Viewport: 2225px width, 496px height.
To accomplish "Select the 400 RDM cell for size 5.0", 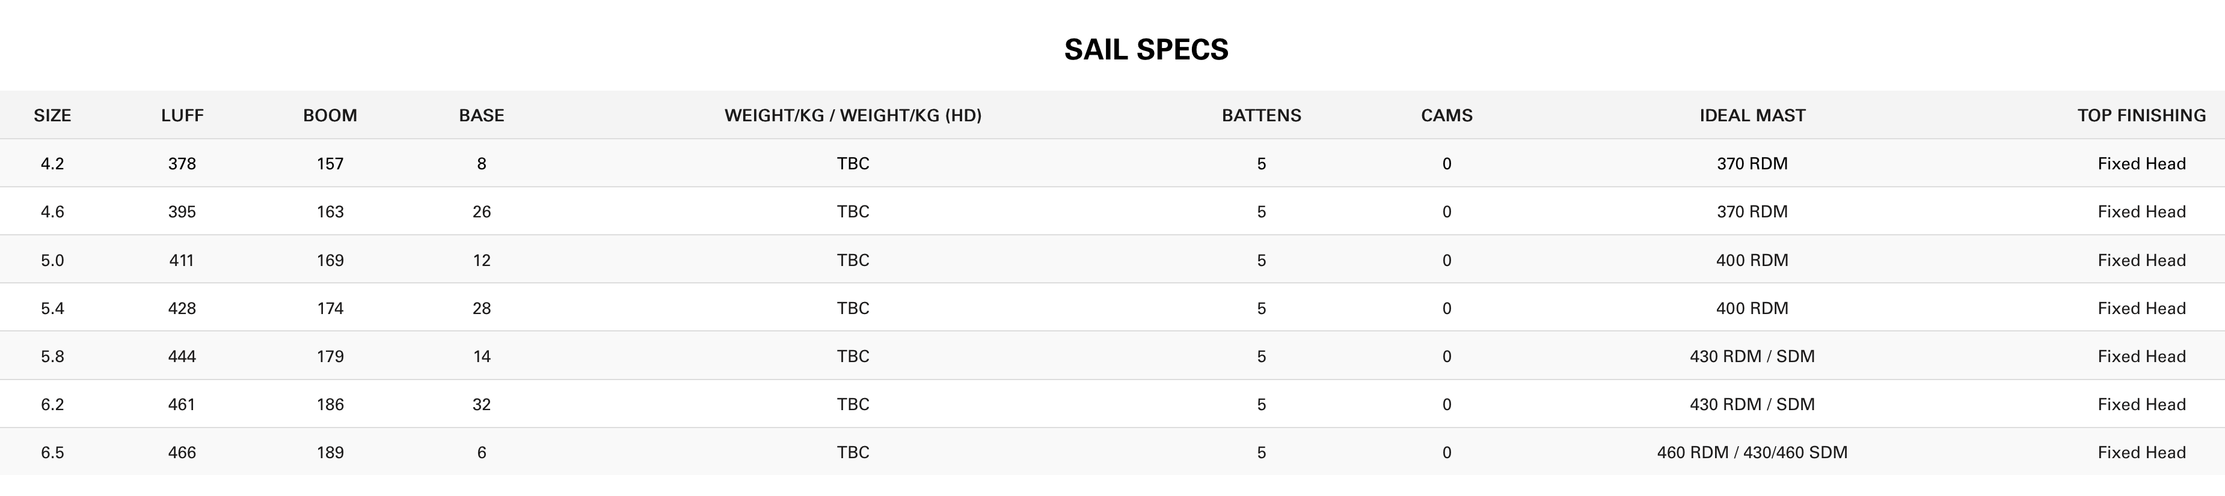I will tap(1752, 261).
